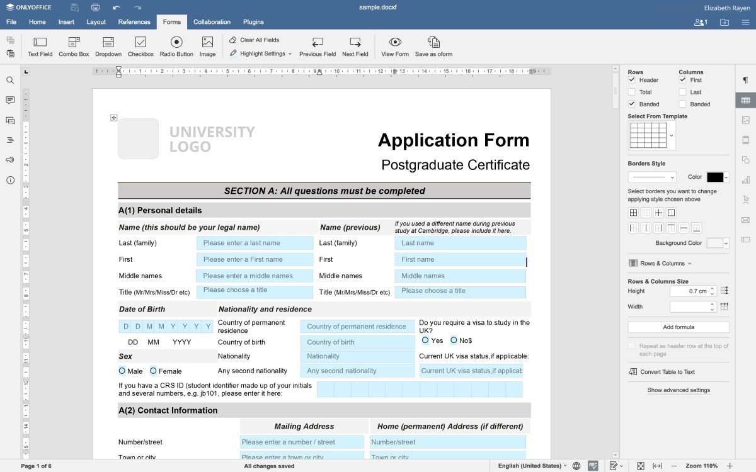This screenshot has height=472, width=756.
Task: Open the Chat panel
Action: click(x=11, y=120)
